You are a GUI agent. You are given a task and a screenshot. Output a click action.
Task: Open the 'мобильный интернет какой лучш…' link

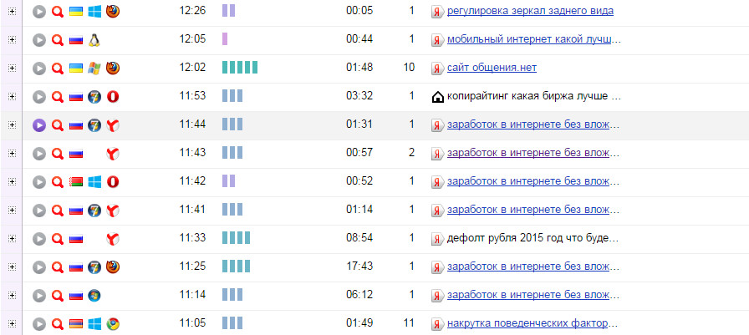534,39
